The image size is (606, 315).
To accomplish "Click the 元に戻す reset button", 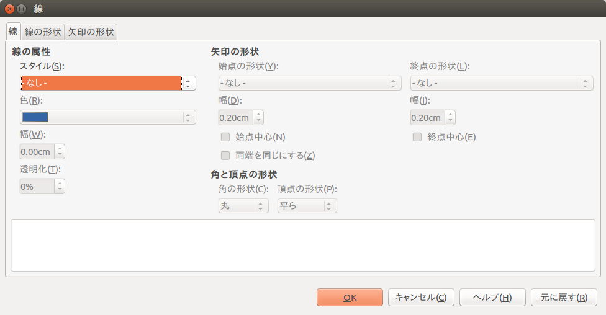I will [x=564, y=297].
